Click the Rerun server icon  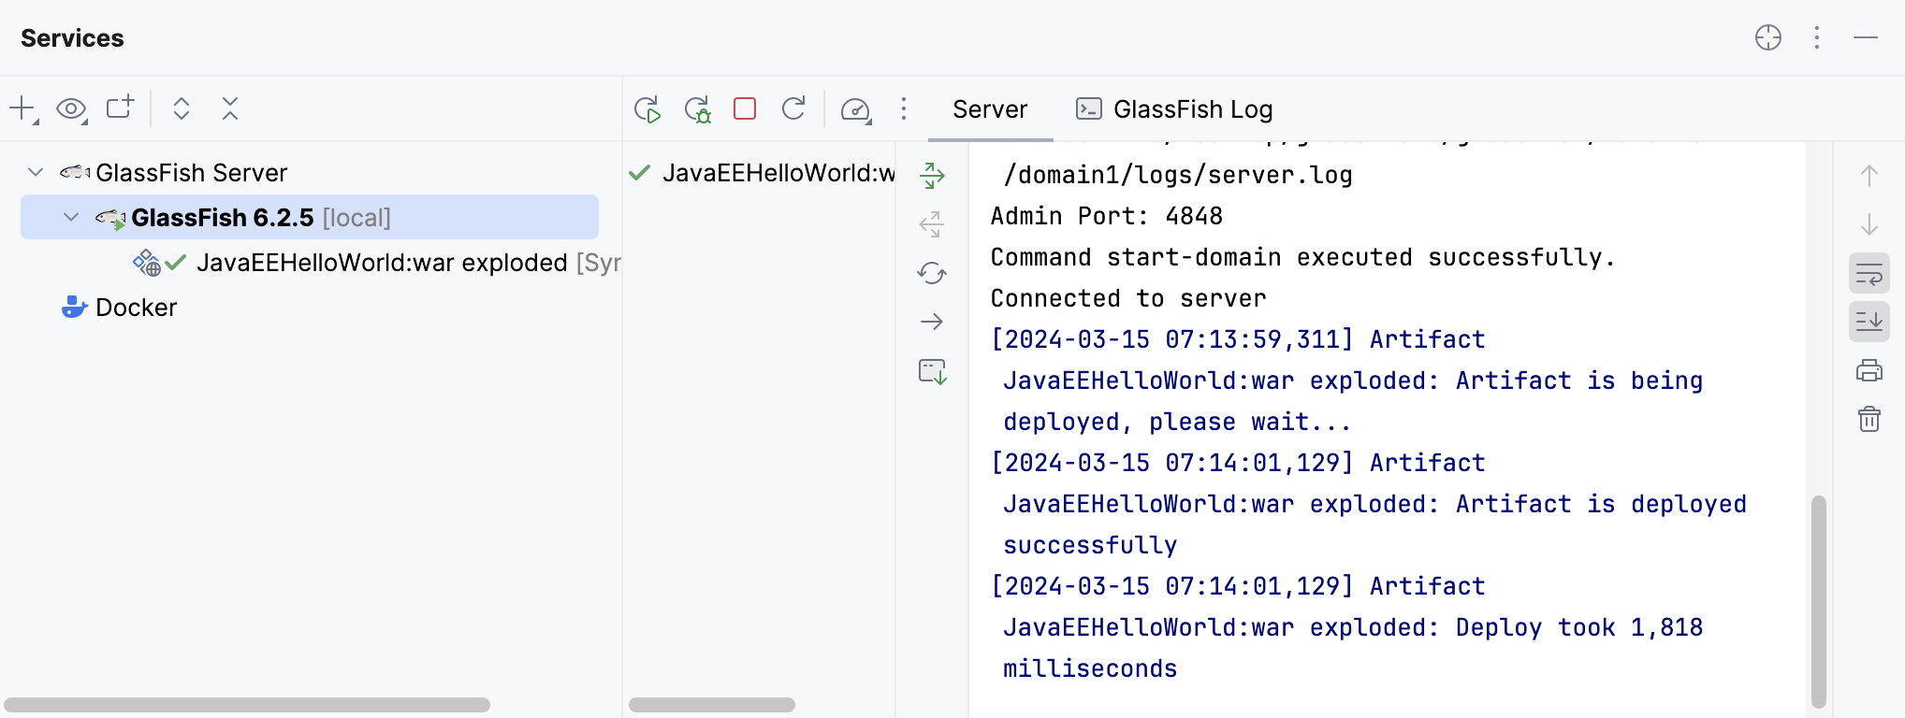tap(647, 109)
